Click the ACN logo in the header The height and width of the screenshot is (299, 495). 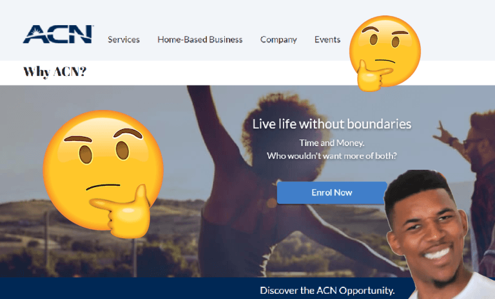(58, 34)
